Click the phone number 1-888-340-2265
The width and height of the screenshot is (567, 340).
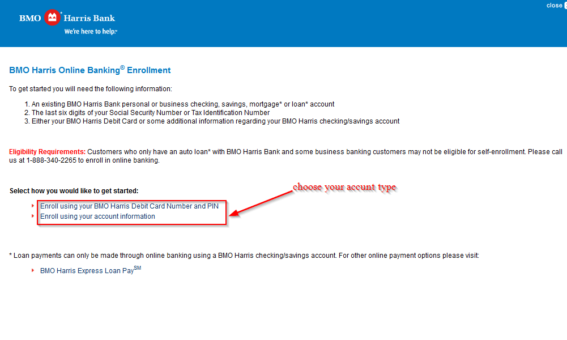(x=52, y=160)
